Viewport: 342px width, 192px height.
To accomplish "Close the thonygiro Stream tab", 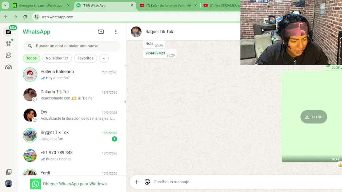I will [68, 5].
